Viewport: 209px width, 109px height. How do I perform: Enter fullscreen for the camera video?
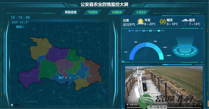195,105
